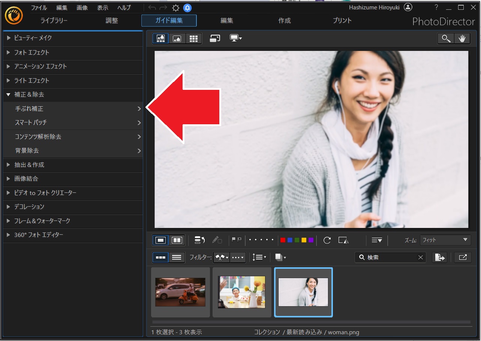Expand the デコレーション section
481x341 pixels.
point(73,207)
